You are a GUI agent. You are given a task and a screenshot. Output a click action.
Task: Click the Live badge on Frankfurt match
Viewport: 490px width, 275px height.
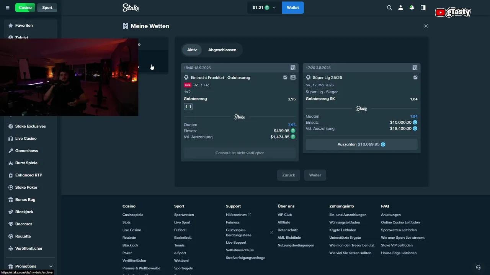click(188, 85)
